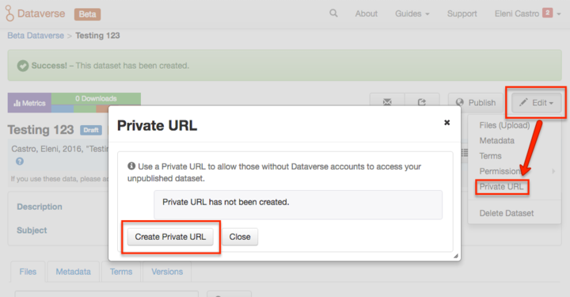This screenshot has height=297, width=570.
Task: Open the About page link
Action: [x=366, y=13]
